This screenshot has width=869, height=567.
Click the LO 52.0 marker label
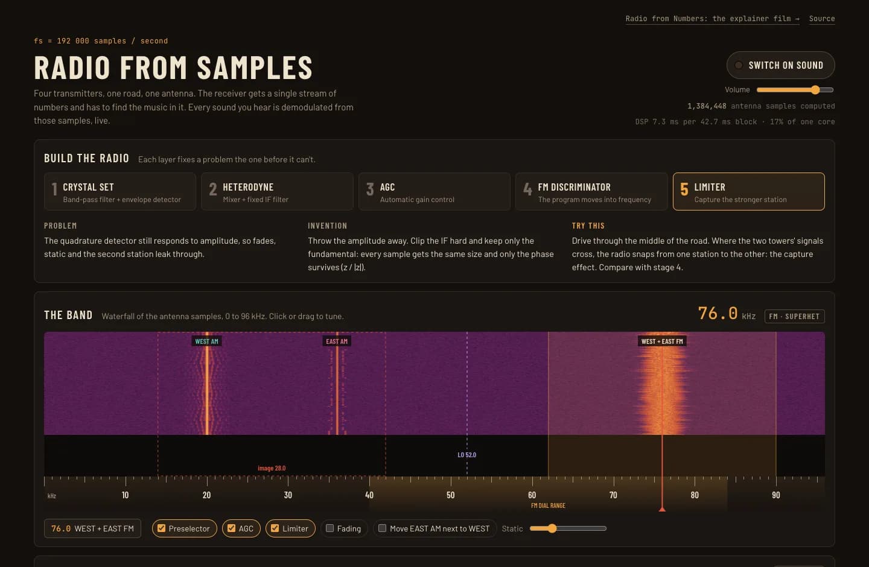pyautogui.click(x=466, y=455)
